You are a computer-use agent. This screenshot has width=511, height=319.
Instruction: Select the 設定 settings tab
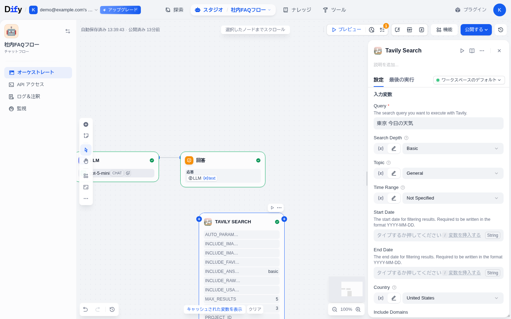pyautogui.click(x=379, y=80)
